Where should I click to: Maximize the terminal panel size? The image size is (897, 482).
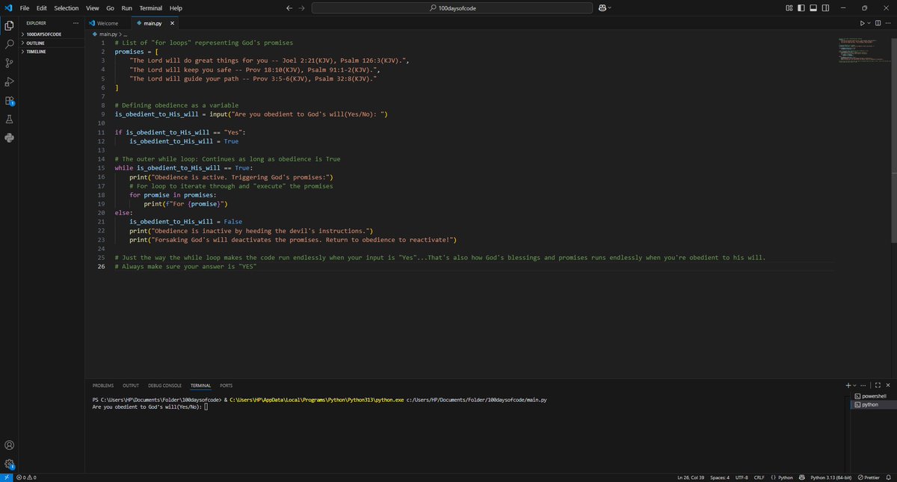pyautogui.click(x=878, y=385)
